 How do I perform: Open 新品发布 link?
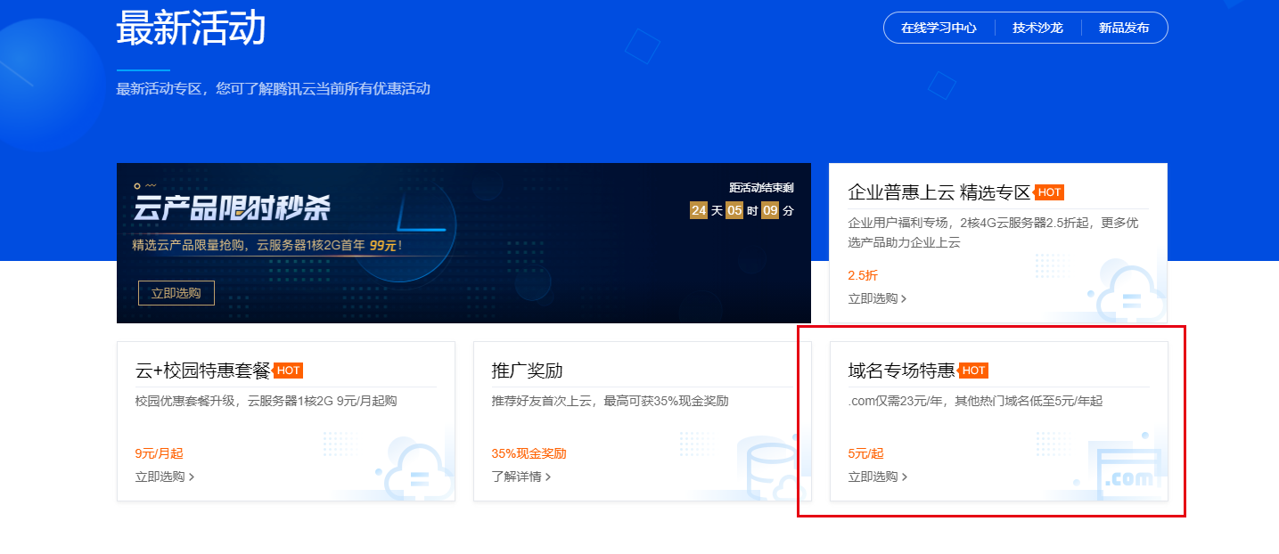point(1124,28)
